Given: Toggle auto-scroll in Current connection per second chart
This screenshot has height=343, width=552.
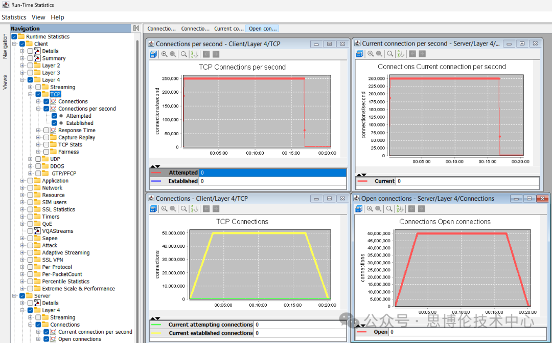Looking at the screenshot, I should click(401, 54).
